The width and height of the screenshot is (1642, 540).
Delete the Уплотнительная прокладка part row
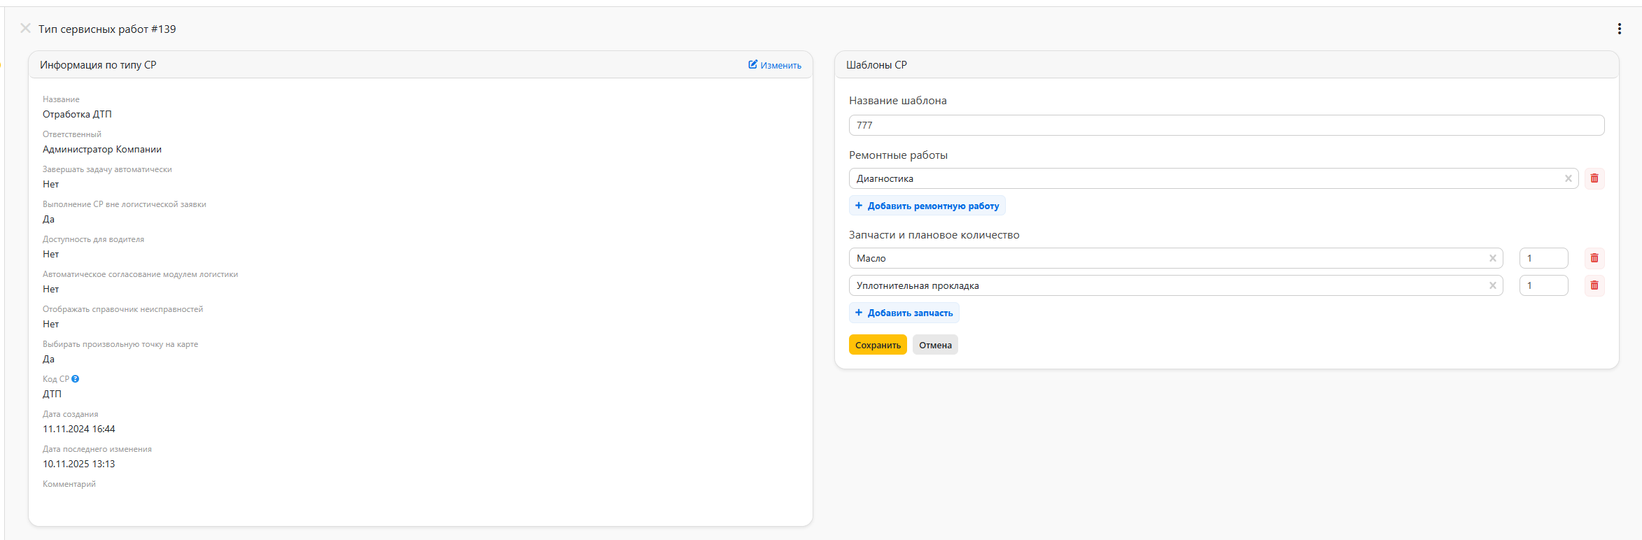(1594, 285)
